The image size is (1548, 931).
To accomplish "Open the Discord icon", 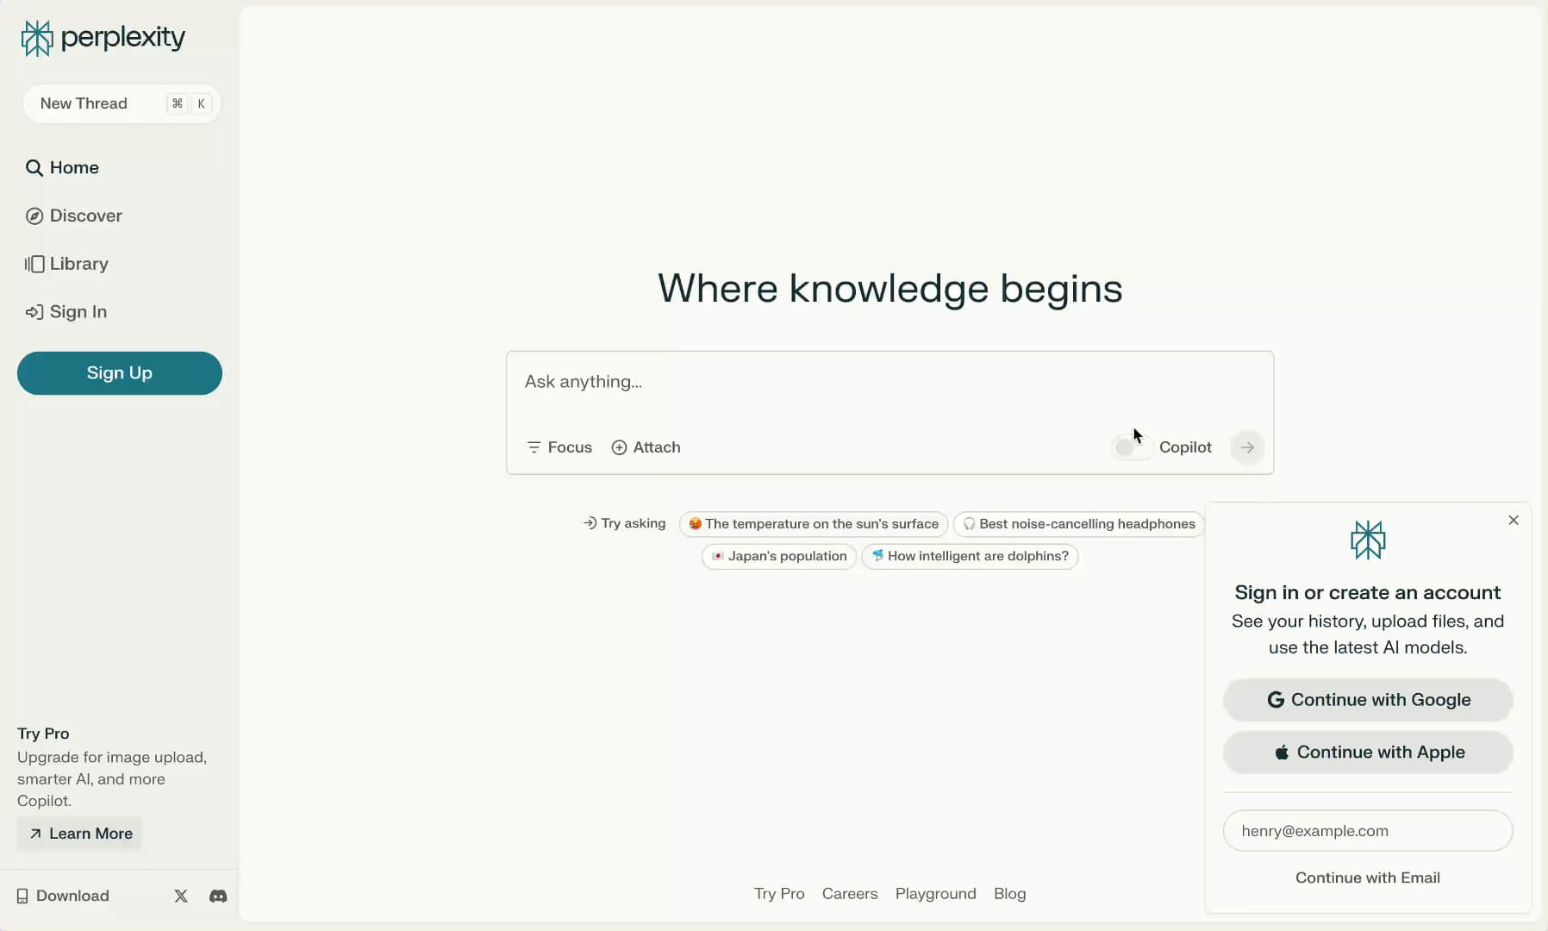I will point(217,897).
